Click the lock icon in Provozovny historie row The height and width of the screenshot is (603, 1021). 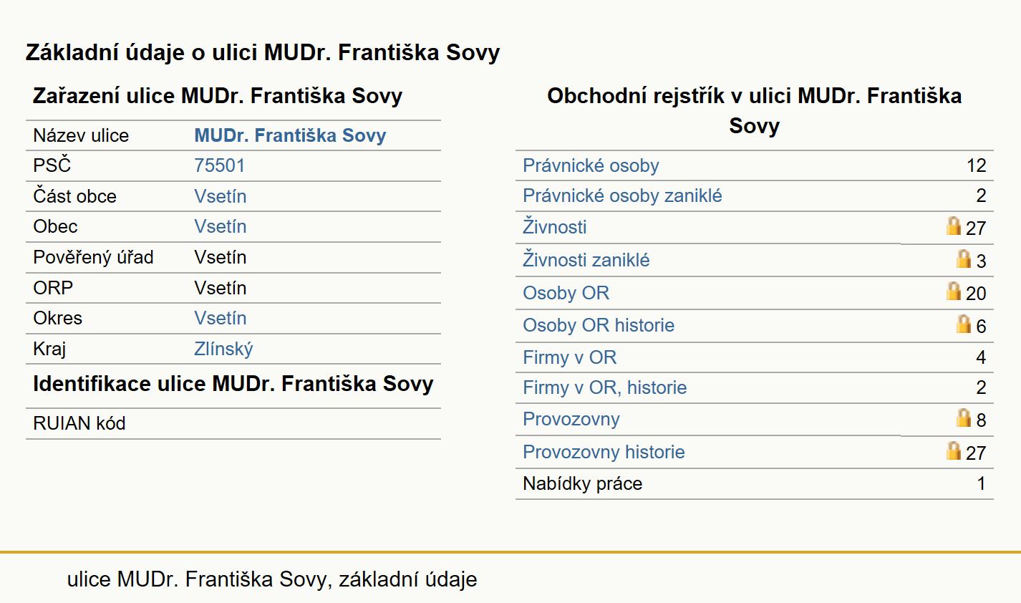tap(953, 450)
